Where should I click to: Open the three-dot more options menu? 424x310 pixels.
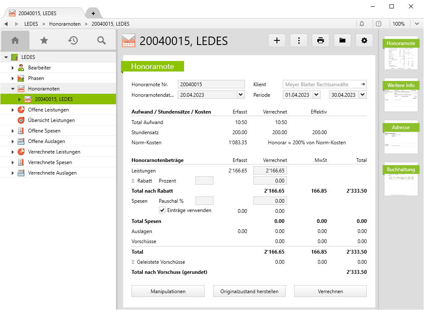tap(299, 40)
